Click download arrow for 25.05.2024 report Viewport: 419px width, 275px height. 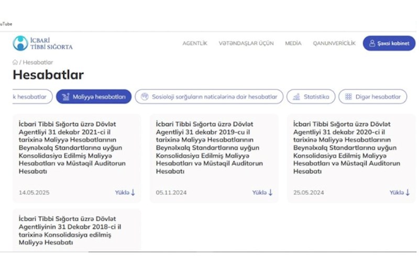click(407, 192)
